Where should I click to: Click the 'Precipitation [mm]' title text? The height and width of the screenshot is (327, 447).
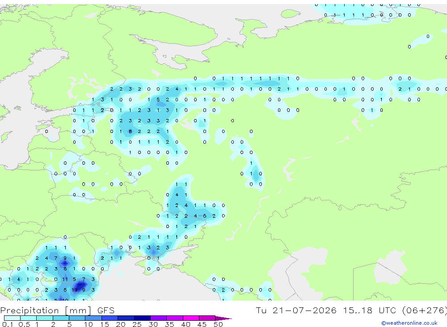46,310
